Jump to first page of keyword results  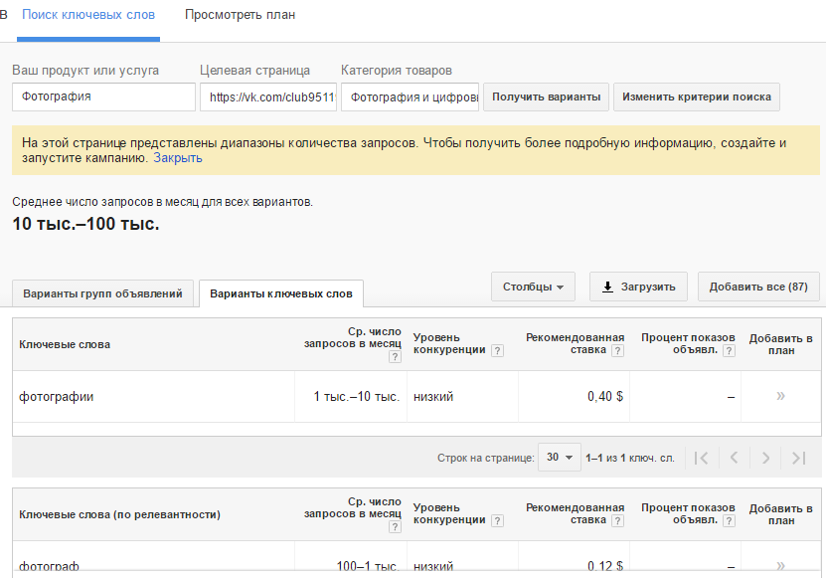pyautogui.click(x=702, y=458)
